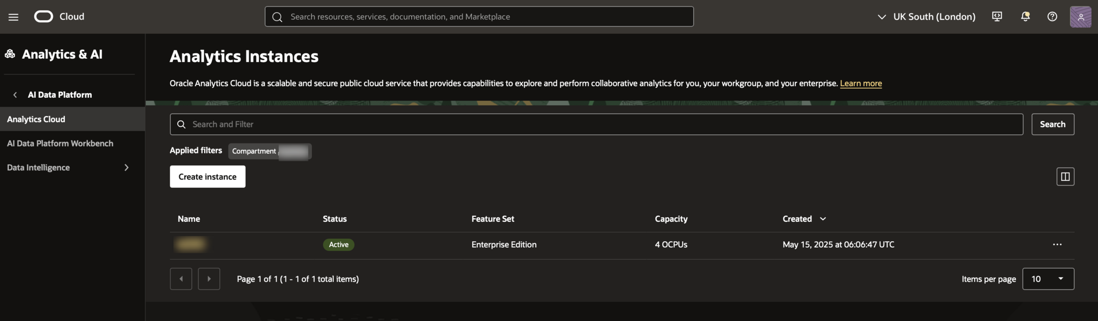This screenshot has width=1098, height=321.
Task: Click the Analytics Instances page title
Action: click(244, 56)
